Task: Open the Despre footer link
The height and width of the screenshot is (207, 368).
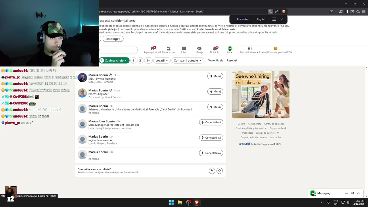Action: point(241,124)
